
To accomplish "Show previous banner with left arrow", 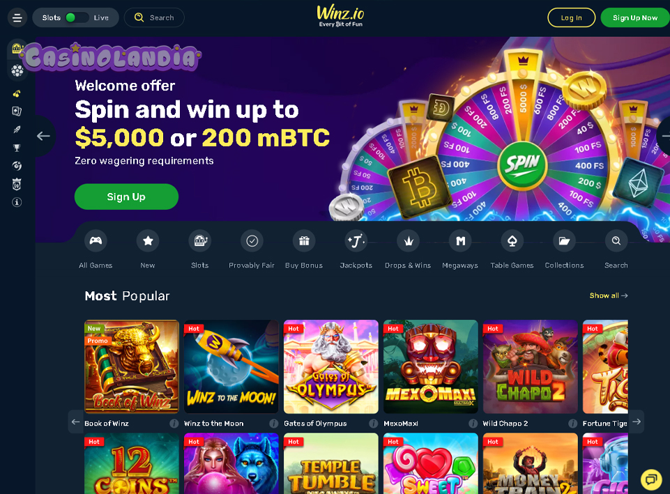I will [x=43, y=136].
